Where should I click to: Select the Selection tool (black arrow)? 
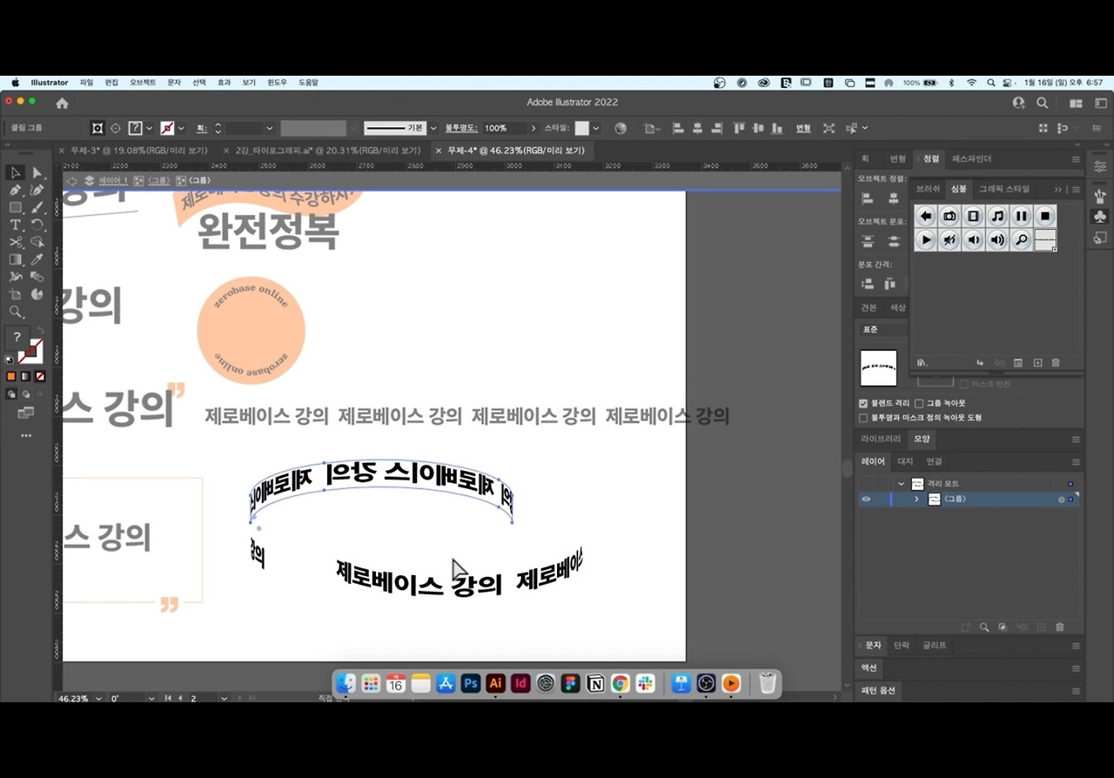pyautogui.click(x=16, y=173)
